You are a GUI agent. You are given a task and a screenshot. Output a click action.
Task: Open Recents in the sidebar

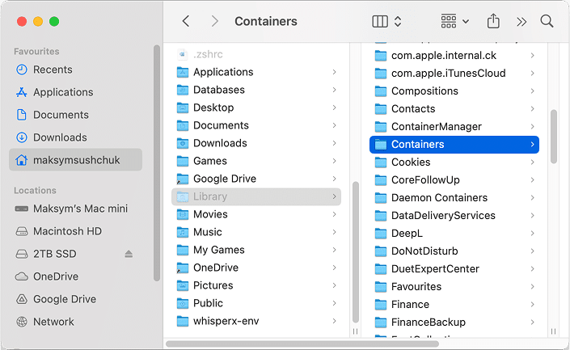[x=76, y=70]
